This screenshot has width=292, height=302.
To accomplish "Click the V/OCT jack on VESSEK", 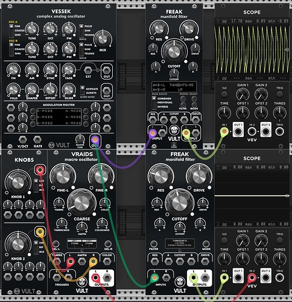I will point(23,140).
